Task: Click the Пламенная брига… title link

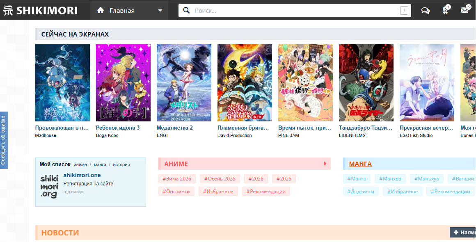Action: (243, 128)
